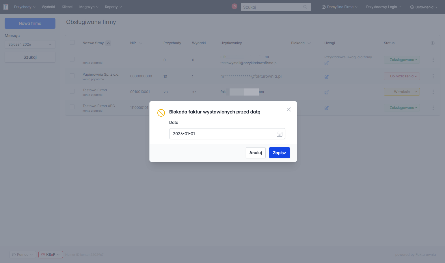The height and width of the screenshot is (263, 445).
Task: Open table column settings gear
Action: (x=433, y=43)
